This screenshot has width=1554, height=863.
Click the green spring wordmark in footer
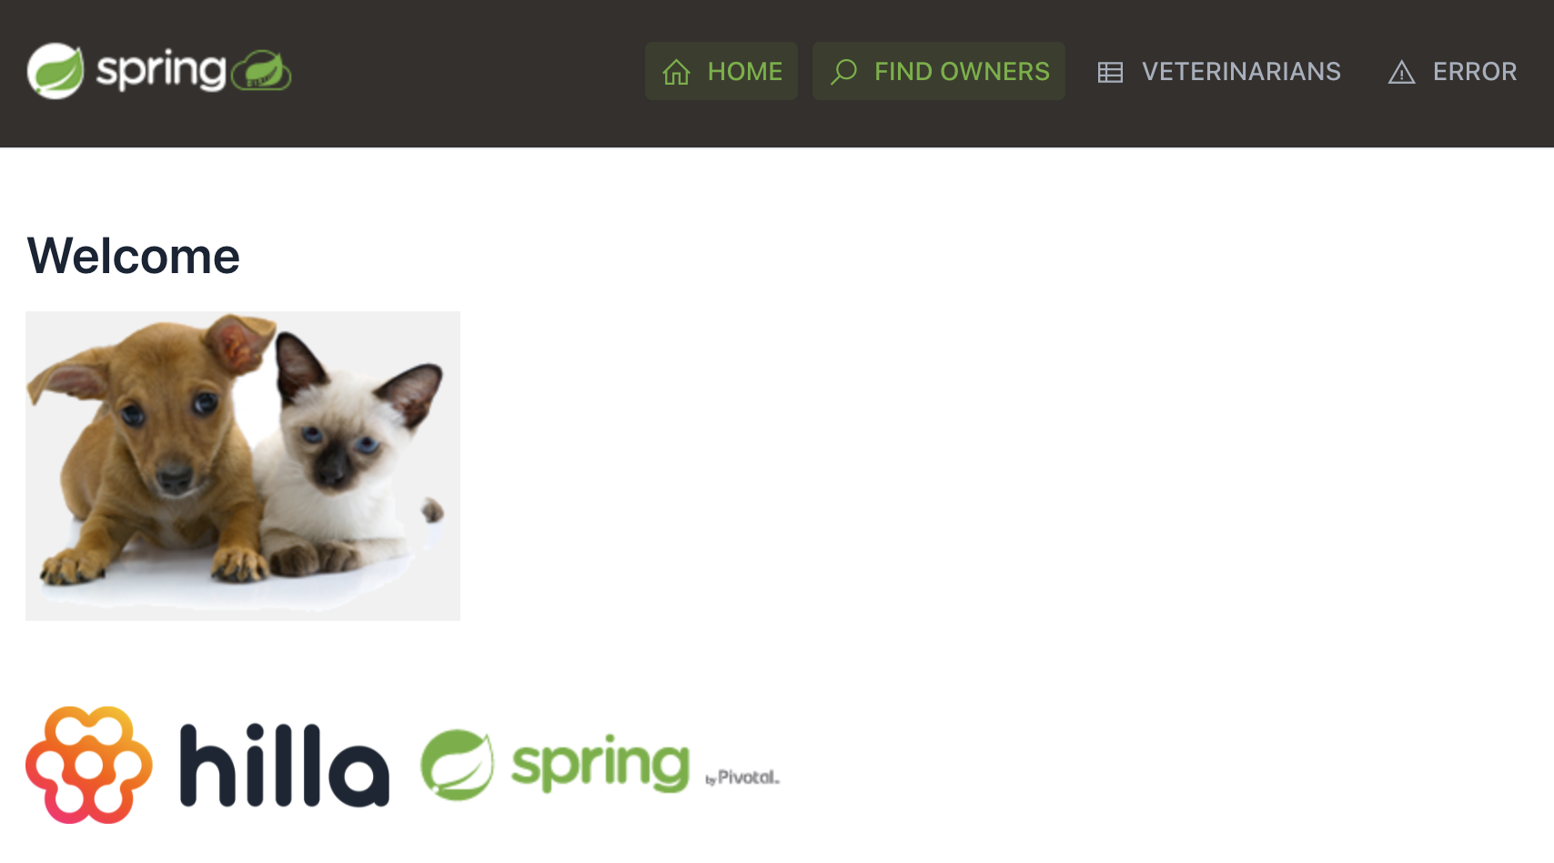click(x=600, y=765)
